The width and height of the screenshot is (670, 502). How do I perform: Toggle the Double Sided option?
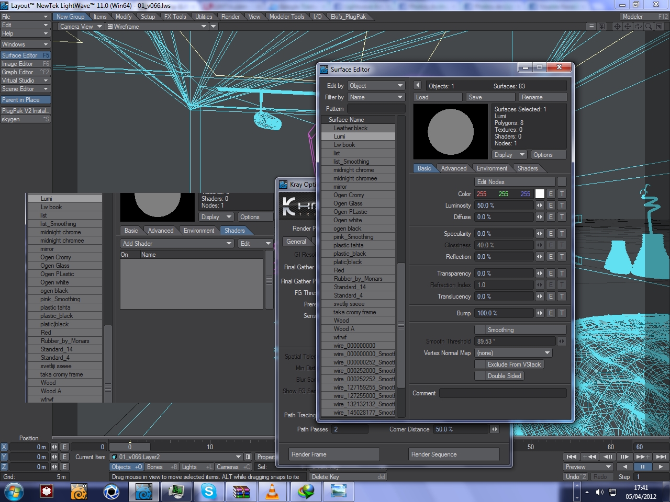pos(480,376)
